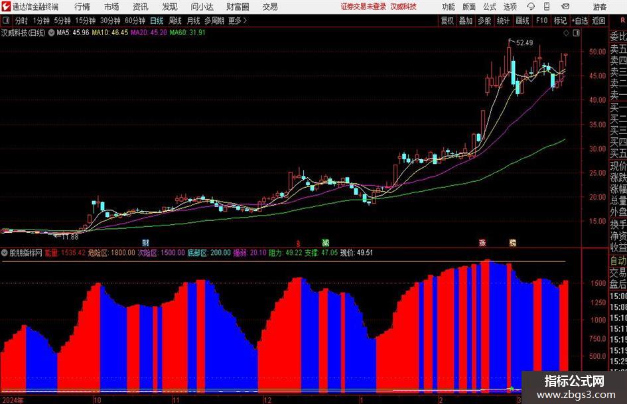Expand the 更多 periods list
Viewport: 627px width, 404px height.
click(238, 21)
